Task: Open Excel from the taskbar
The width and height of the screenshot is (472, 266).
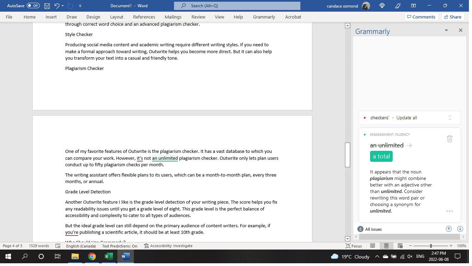Action: pyautogui.click(x=109, y=256)
